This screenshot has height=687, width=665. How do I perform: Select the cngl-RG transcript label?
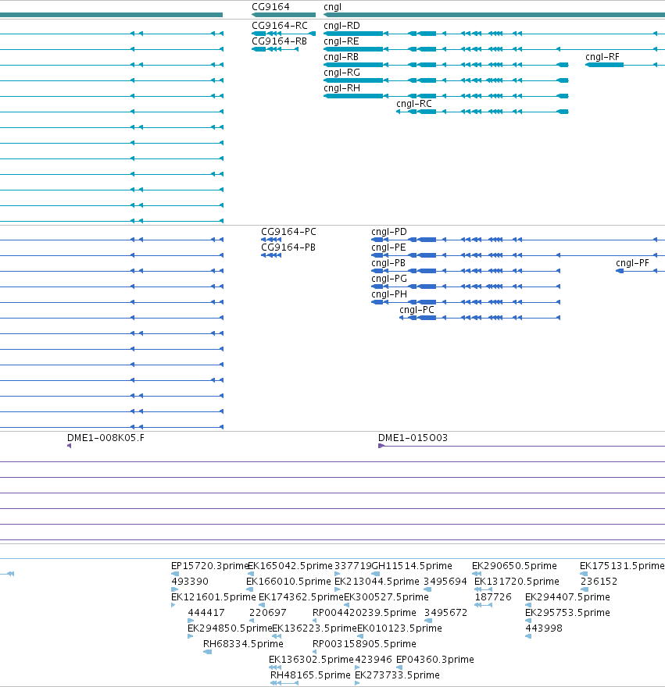341,73
